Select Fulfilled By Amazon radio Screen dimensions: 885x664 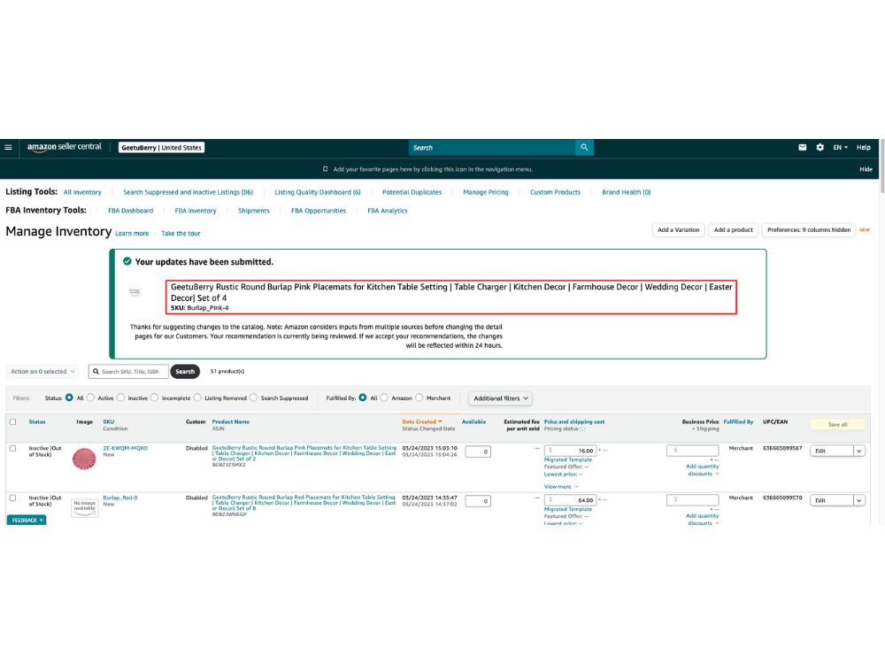(x=384, y=398)
